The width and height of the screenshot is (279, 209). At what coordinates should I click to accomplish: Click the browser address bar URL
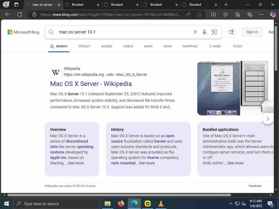(110, 14)
